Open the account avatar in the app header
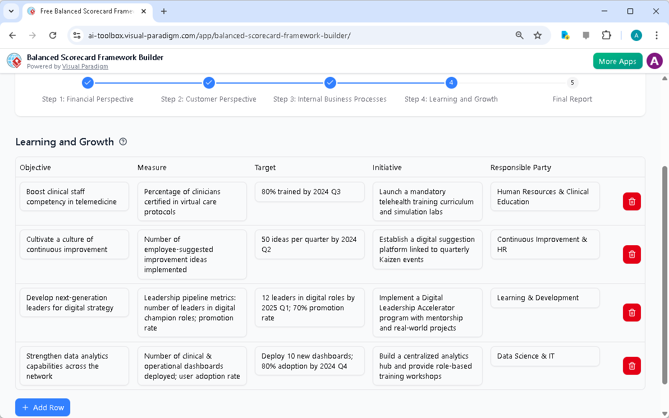The height and width of the screenshot is (418, 669). click(654, 61)
